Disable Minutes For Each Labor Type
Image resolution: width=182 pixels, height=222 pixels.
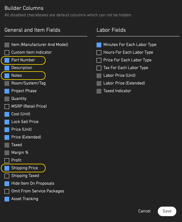point(99,45)
